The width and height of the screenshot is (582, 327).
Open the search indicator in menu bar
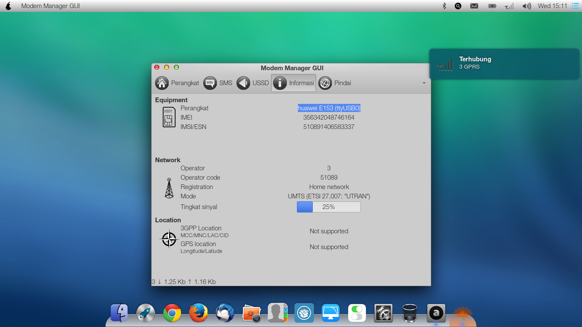pyautogui.click(x=458, y=6)
